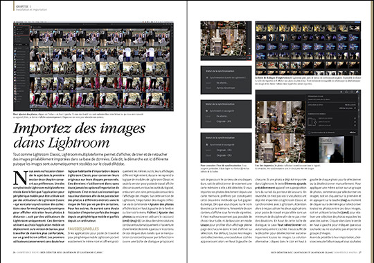Click the bold "[cmd]" key name in the text

click(345, 213)
